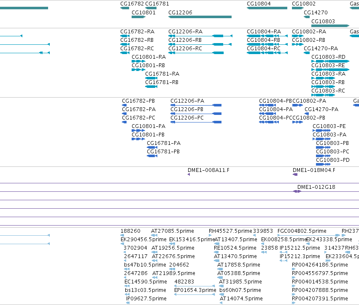Click the CG10801-RB transcript label
Viewport: 359px width, 305px height.
[148, 65]
